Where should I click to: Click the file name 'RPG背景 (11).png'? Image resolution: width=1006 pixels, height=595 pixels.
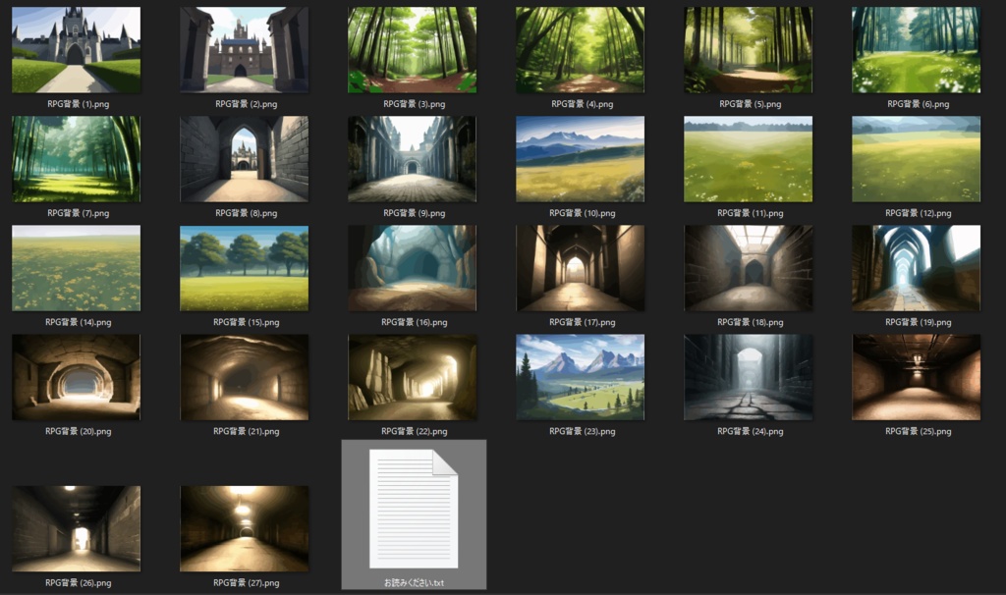click(751, 213)
